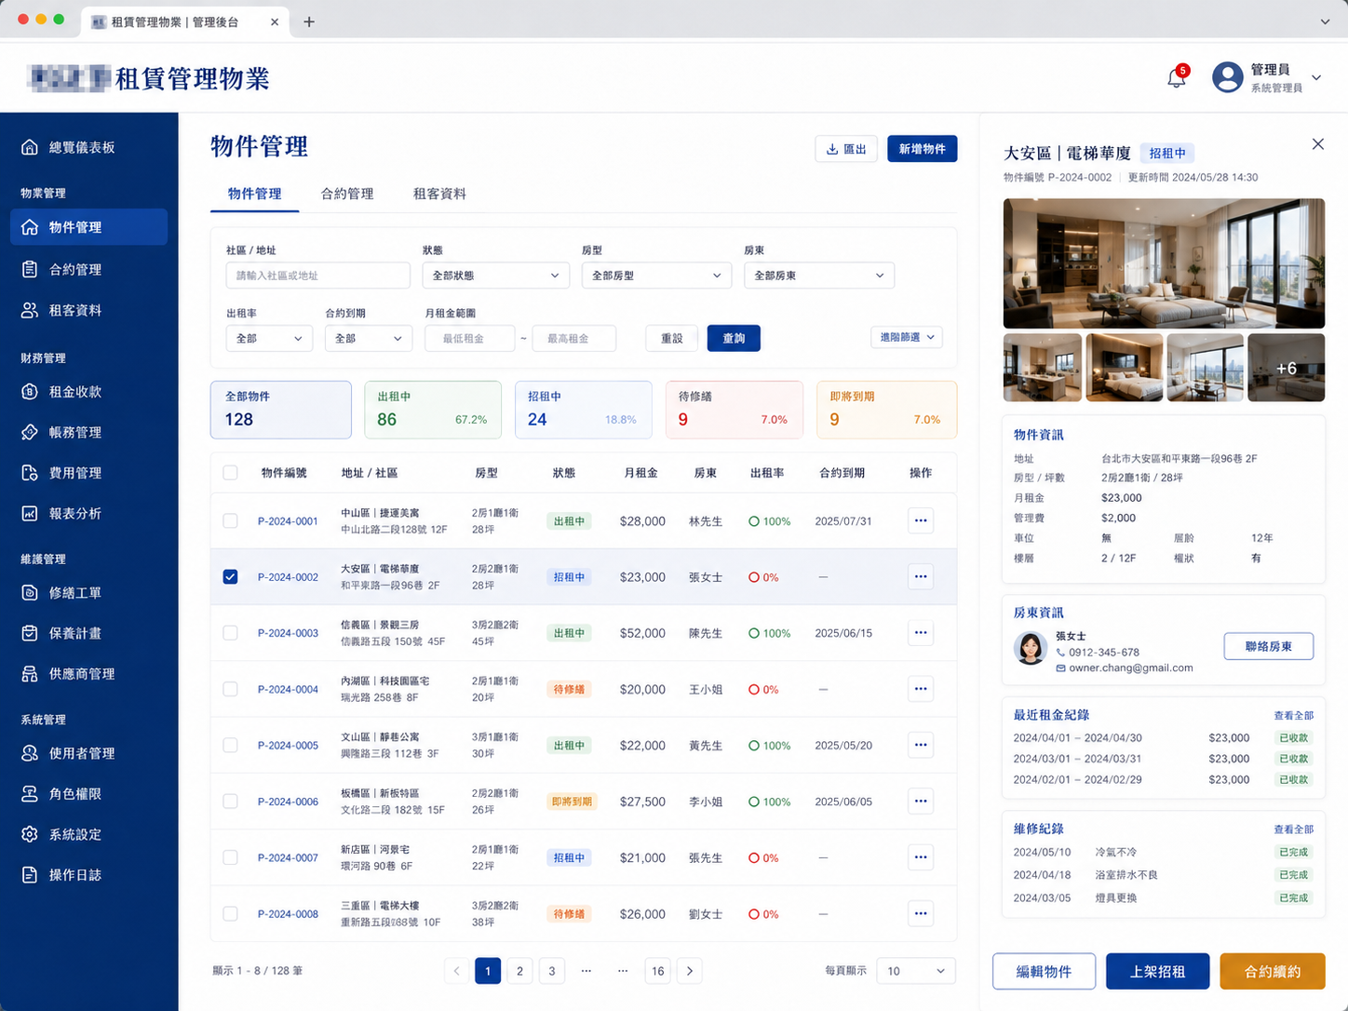Click the 匯出 export button
Viewport: 1348px width, 1011px height.
846,149
